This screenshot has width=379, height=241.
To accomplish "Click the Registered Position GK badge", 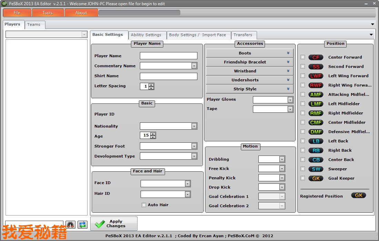I will [358, 195].
